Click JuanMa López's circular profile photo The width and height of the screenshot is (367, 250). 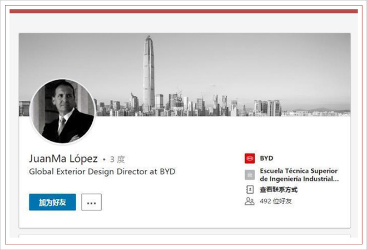coord(63,111)
